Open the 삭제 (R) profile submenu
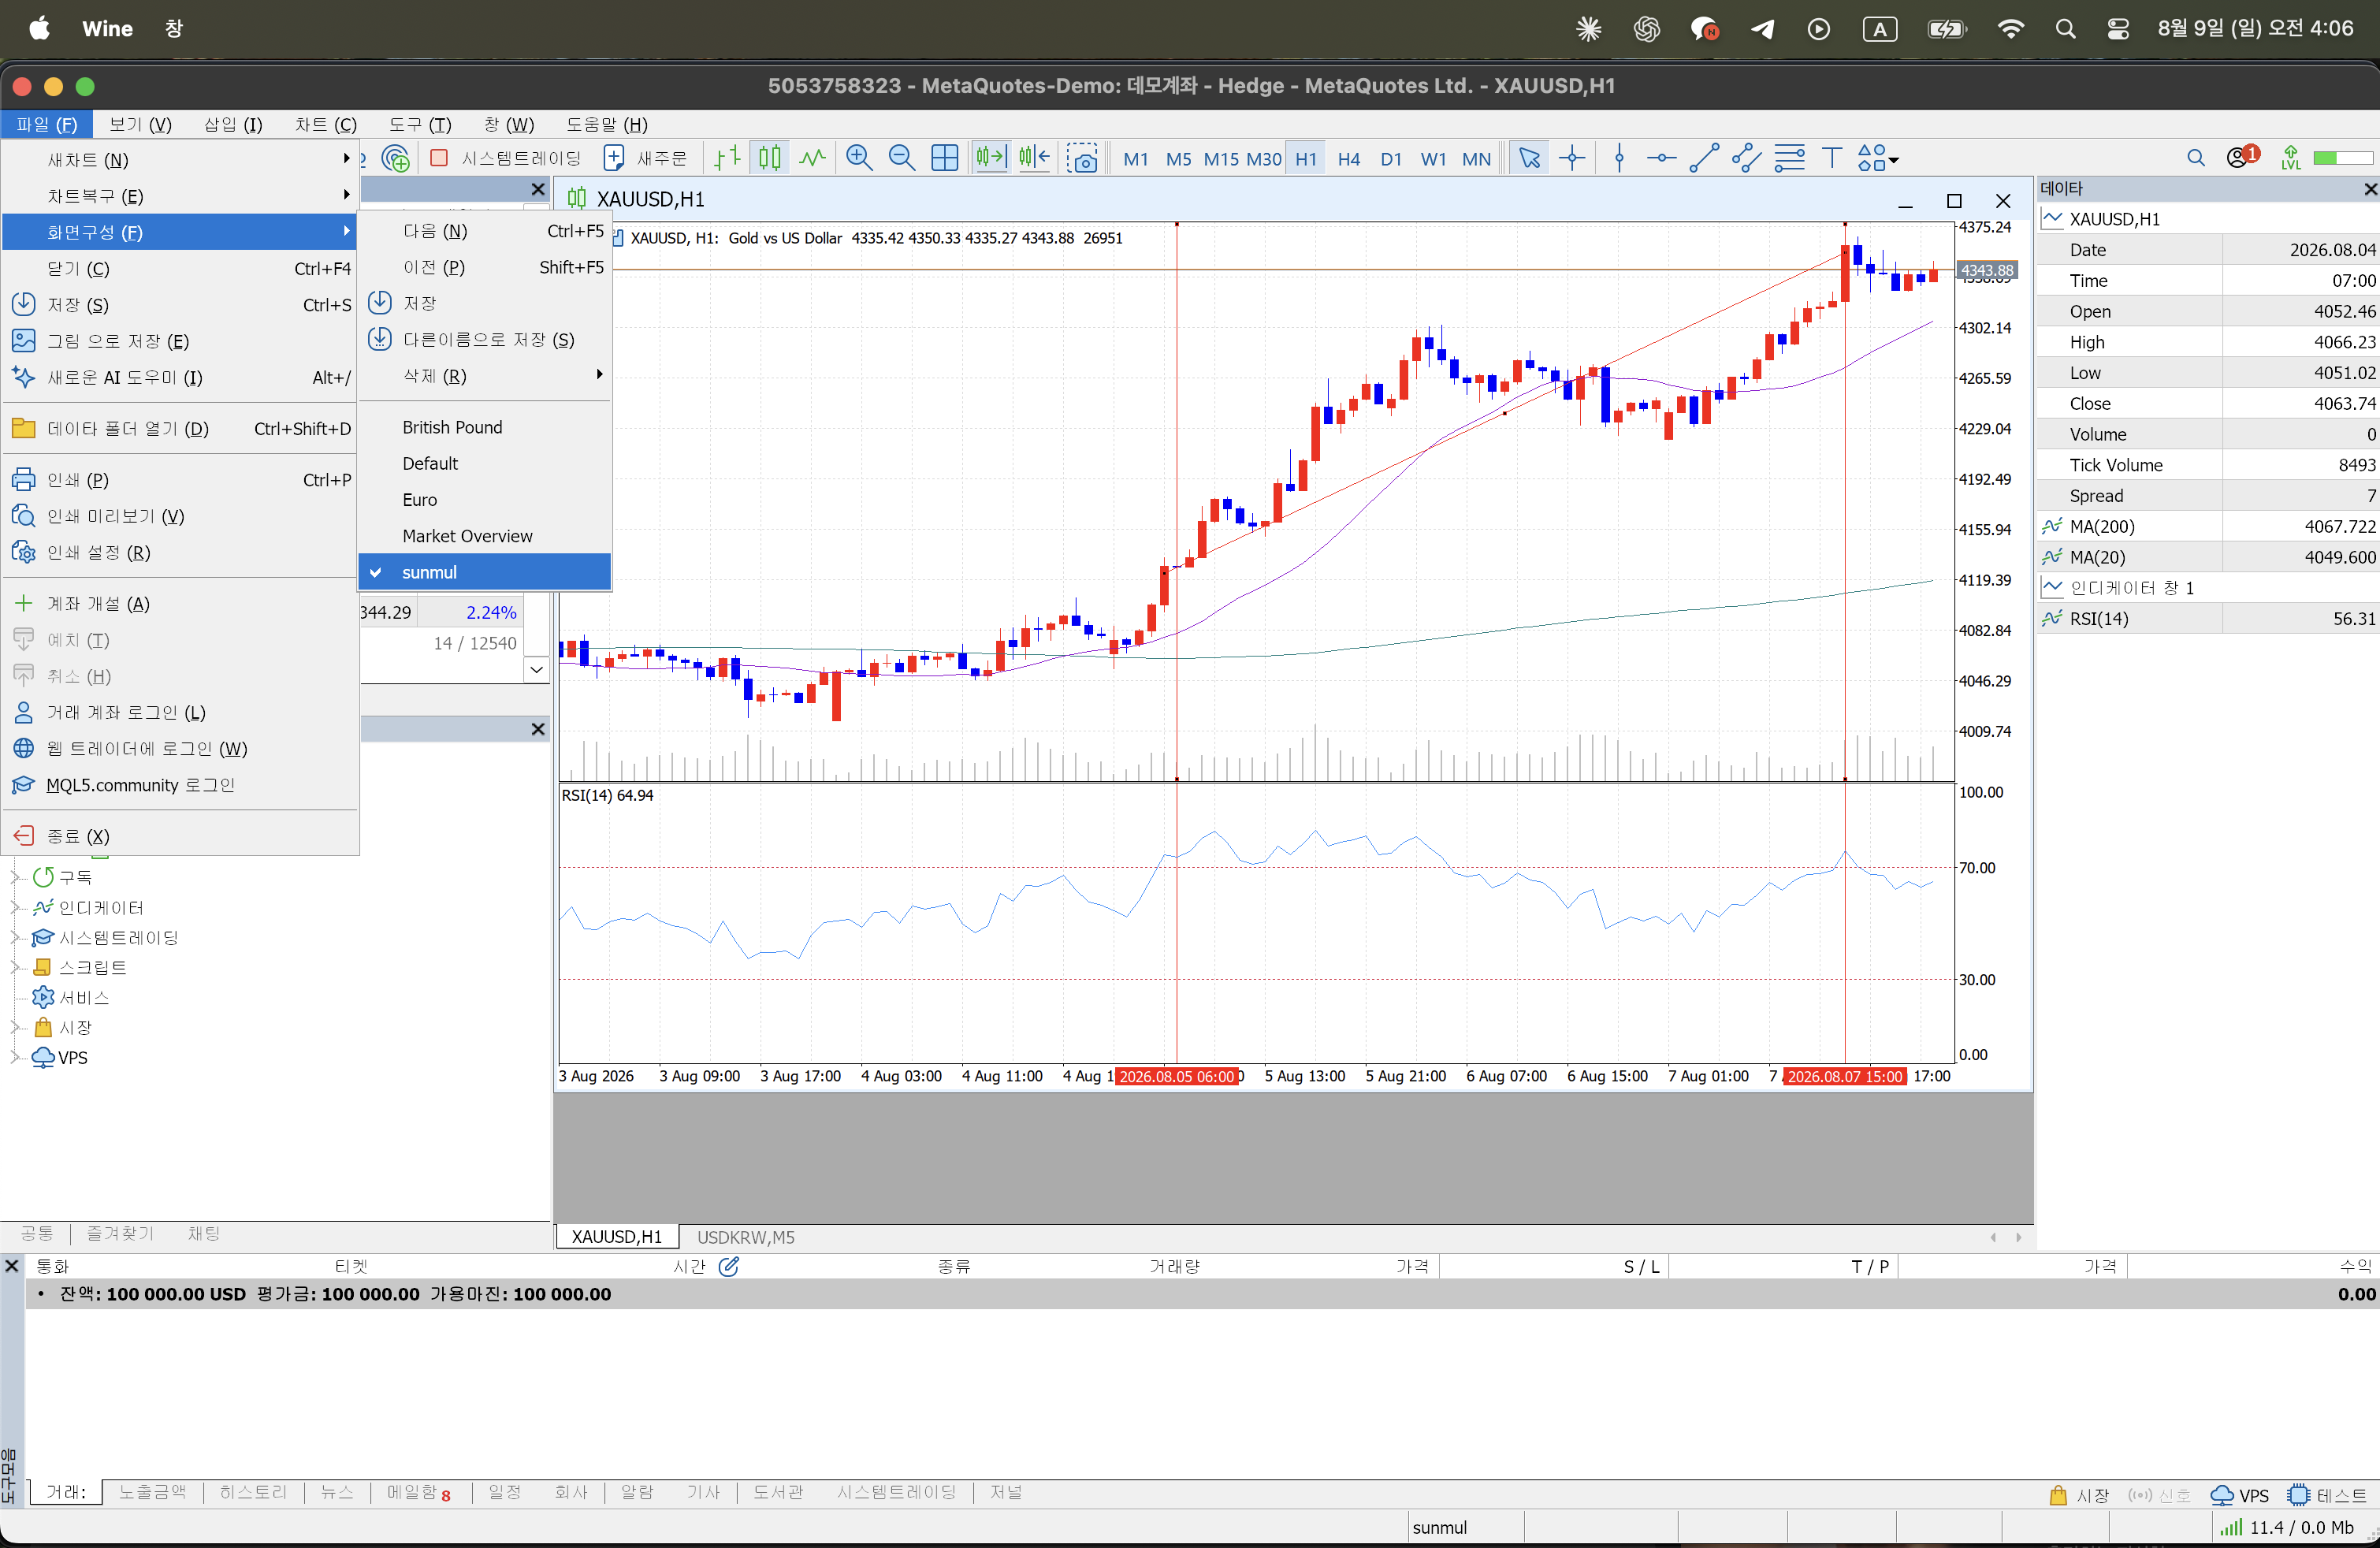Viewport: 2380px width, 1548px height. (484, 376)
